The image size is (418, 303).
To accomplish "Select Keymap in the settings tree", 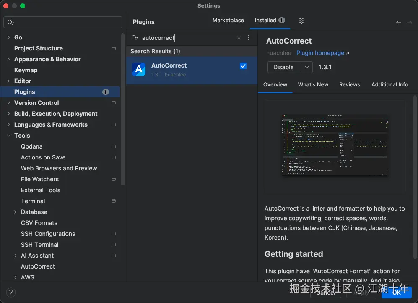I will (x=26, y=70).
